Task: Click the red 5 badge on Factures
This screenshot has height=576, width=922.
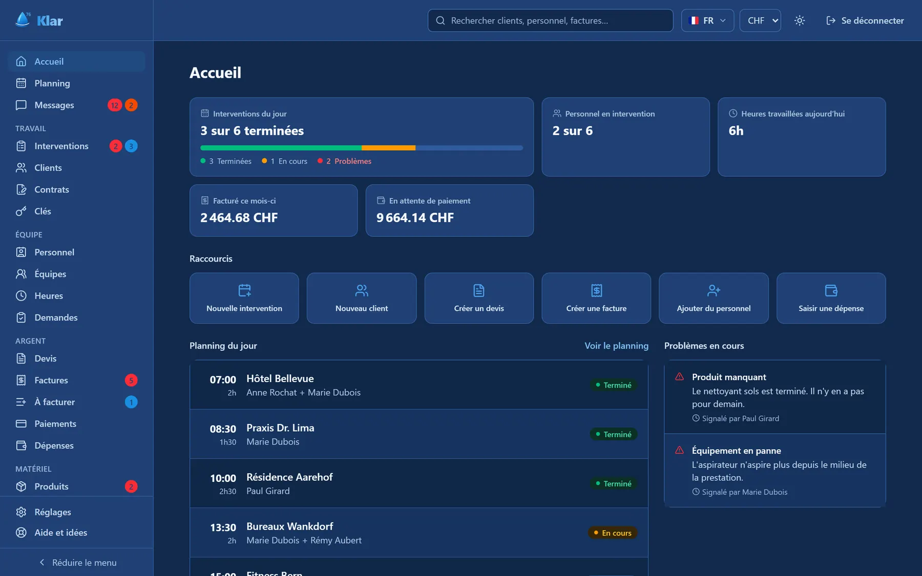Action: pyautogui.click(x=131, y=380)
